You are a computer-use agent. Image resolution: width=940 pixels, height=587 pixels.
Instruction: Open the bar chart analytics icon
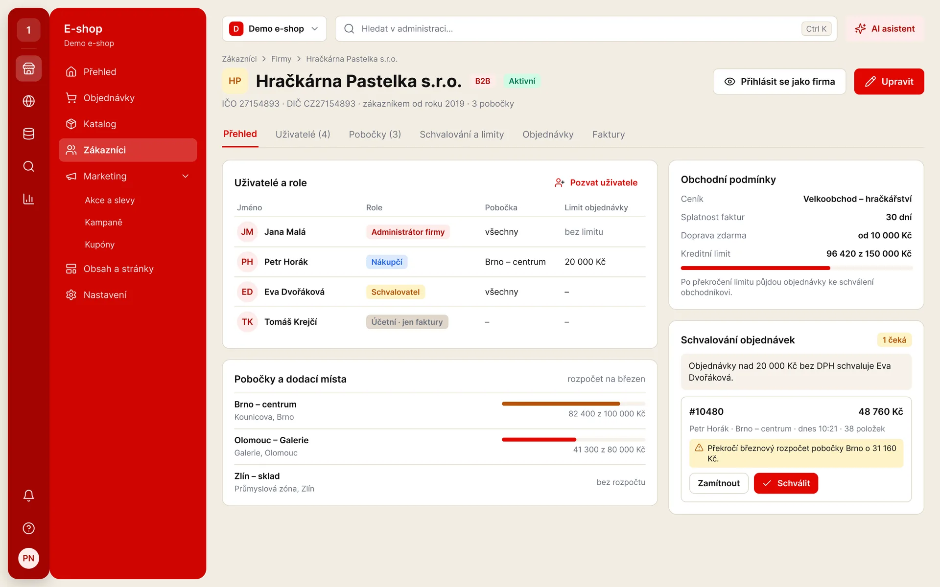click(x=28, y=199)
